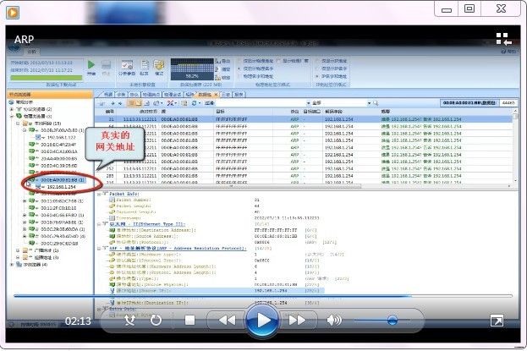Switch to the 日志 tab
The image size is (527, 351).
(x=226, y=95)
